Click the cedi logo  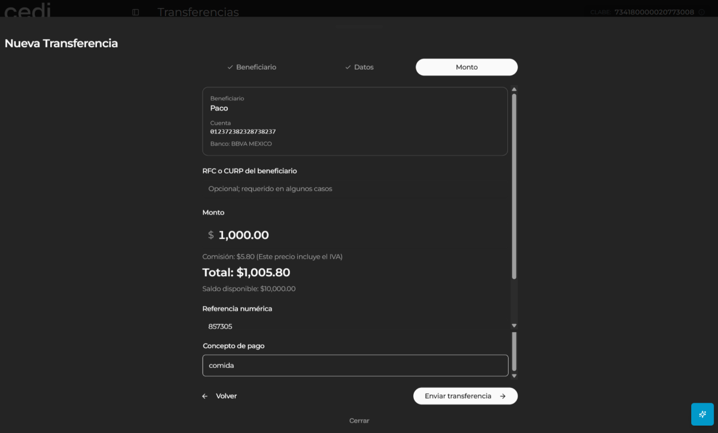[27, 9]
